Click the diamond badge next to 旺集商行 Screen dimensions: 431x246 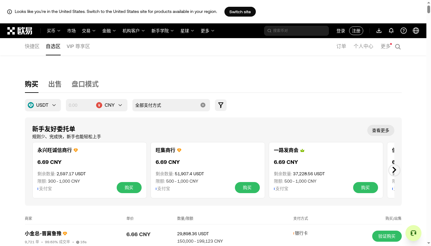pos(179,150)
